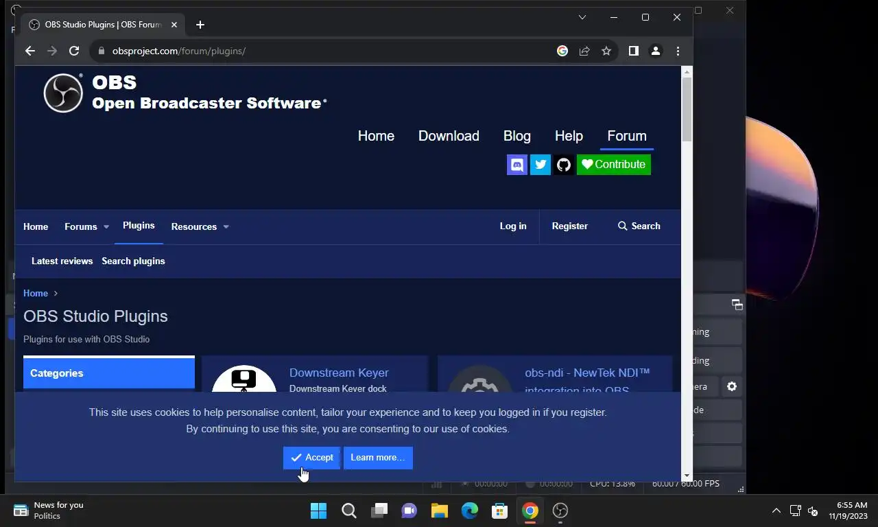Image resolution: width=878 pixels, height=527 pixels.
Task: Open Task View on the taskbar
Action: coord(379,511)
